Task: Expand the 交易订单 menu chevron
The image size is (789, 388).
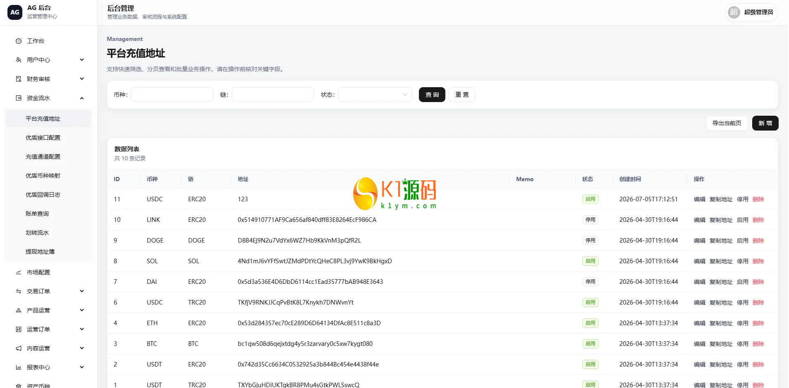Action: point(82,291)
